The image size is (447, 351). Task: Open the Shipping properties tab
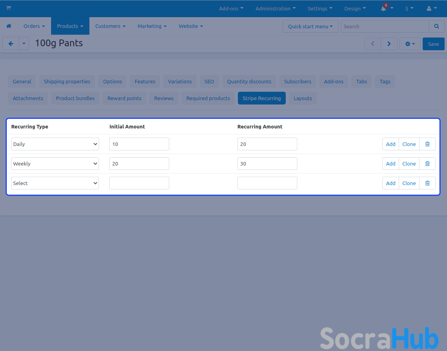(x=67, y=81)
